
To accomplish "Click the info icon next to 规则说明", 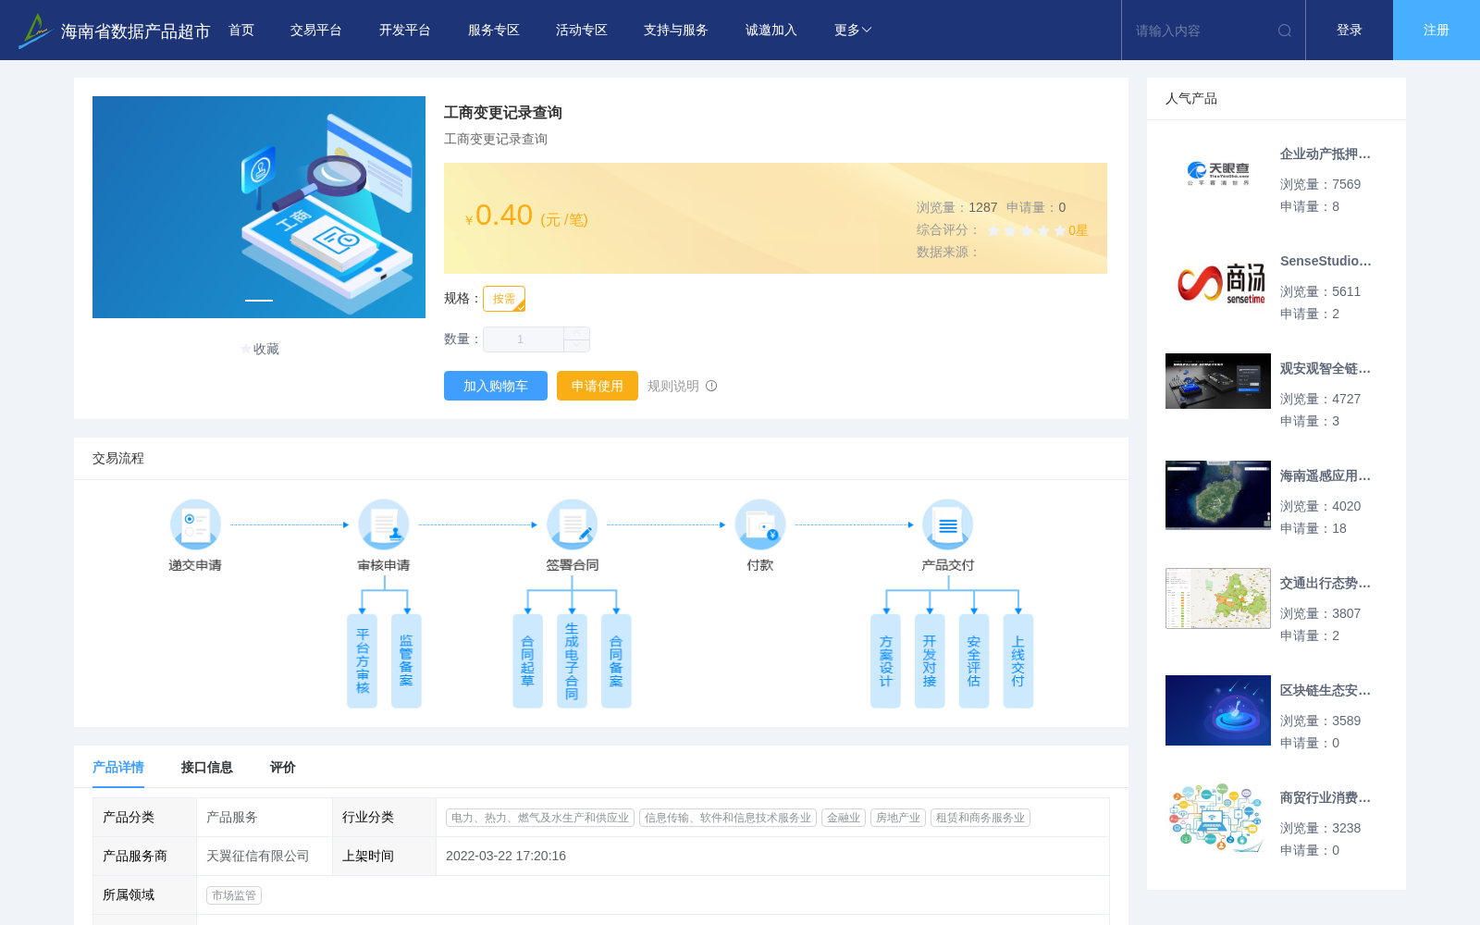I will coord(711,386).
